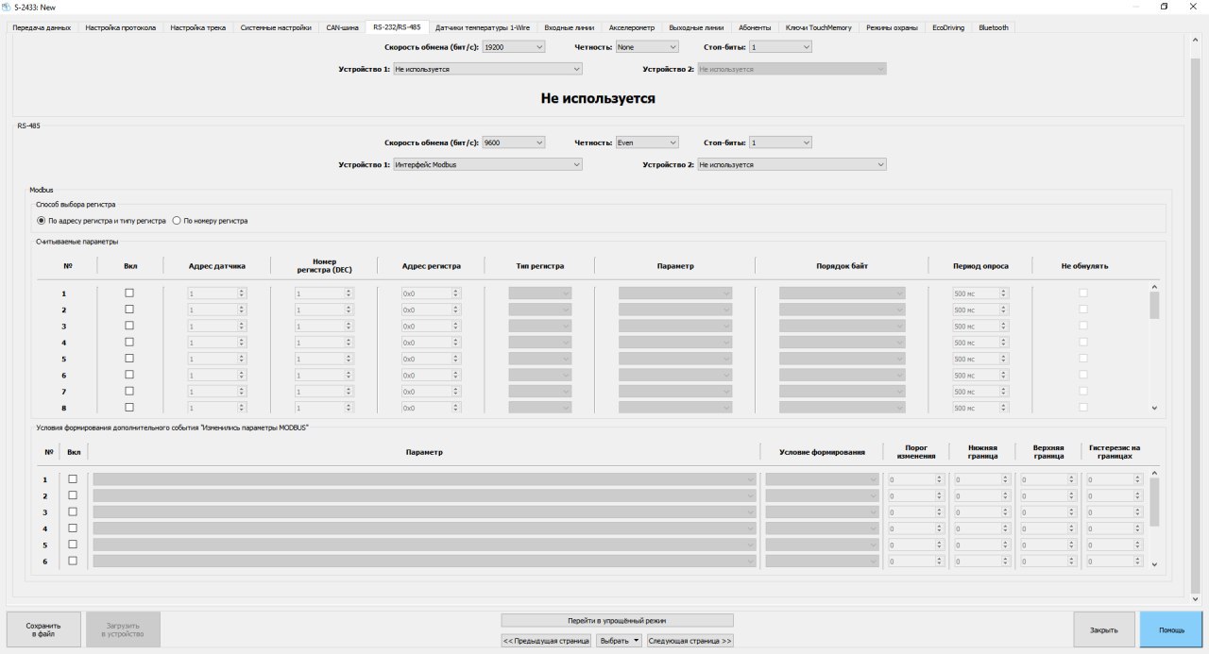Open RS-485 Стоп-биты dropdown

(780, 143)
